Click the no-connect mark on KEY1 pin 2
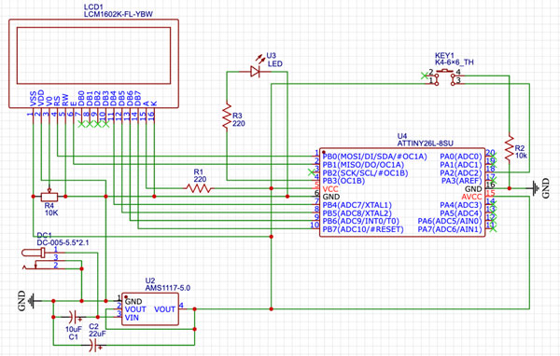 tap(424, 75)
